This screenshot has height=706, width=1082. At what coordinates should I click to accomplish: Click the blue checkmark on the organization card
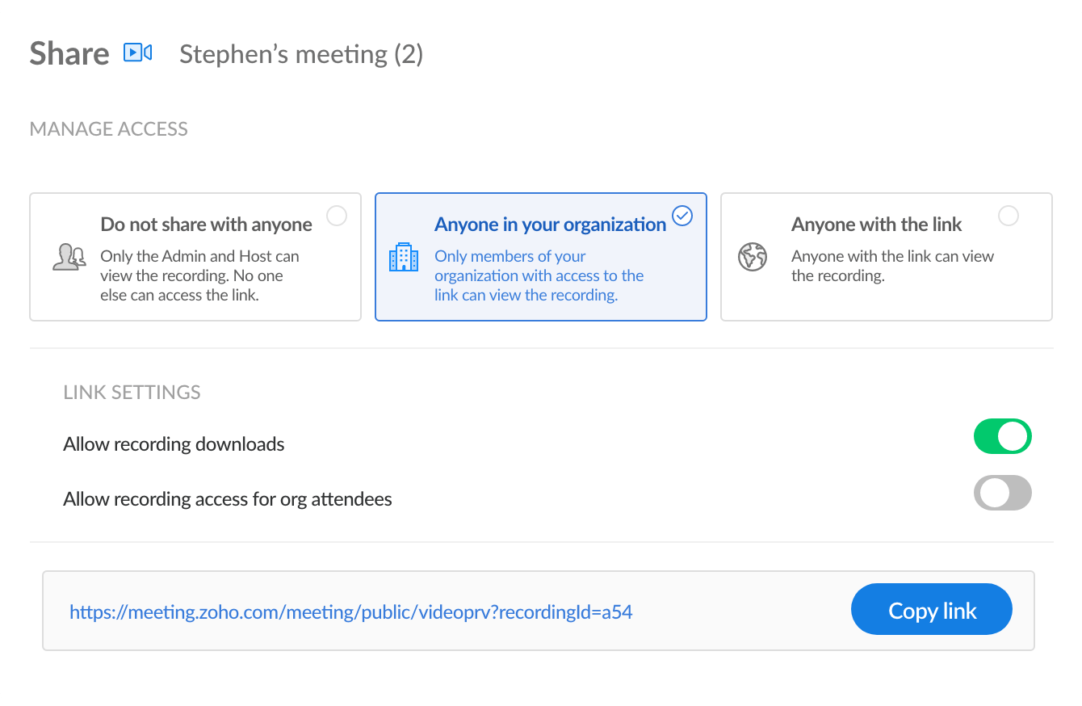click(682, 216)
